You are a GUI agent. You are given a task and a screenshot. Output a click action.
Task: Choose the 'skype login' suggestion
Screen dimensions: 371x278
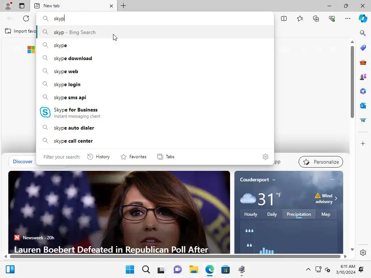[x=155, y=84]
